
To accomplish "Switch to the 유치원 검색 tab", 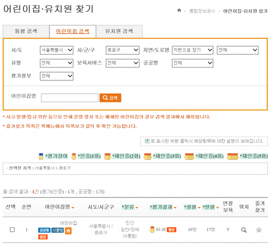I will [x=119, y=31].
